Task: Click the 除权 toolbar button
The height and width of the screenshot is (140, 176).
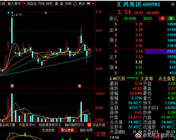Action: pyautogui.click(x=49, y=3)
